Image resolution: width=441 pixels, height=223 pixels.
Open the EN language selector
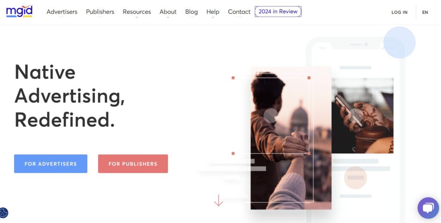[x=425, y=12]
